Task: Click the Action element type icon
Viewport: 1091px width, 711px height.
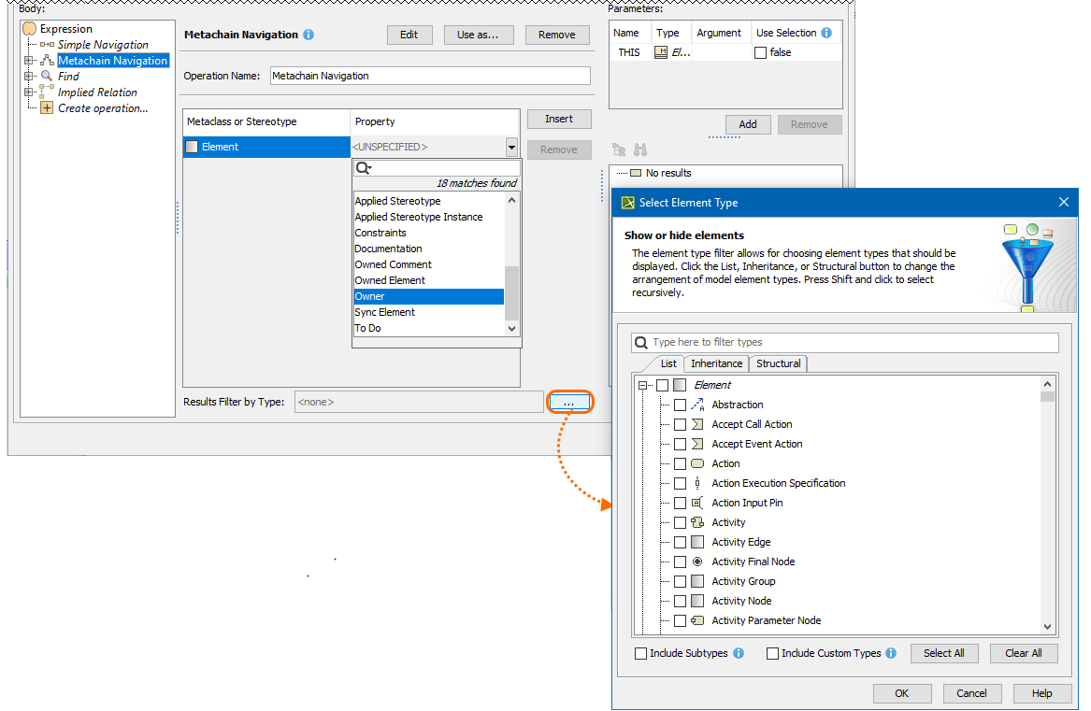Action: pos(697,463)
